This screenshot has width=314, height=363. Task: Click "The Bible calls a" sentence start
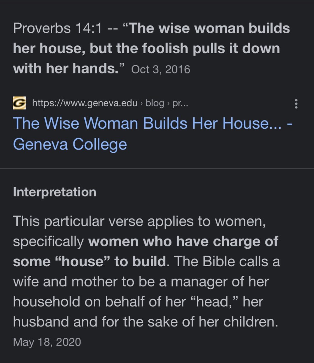point(227,262)
